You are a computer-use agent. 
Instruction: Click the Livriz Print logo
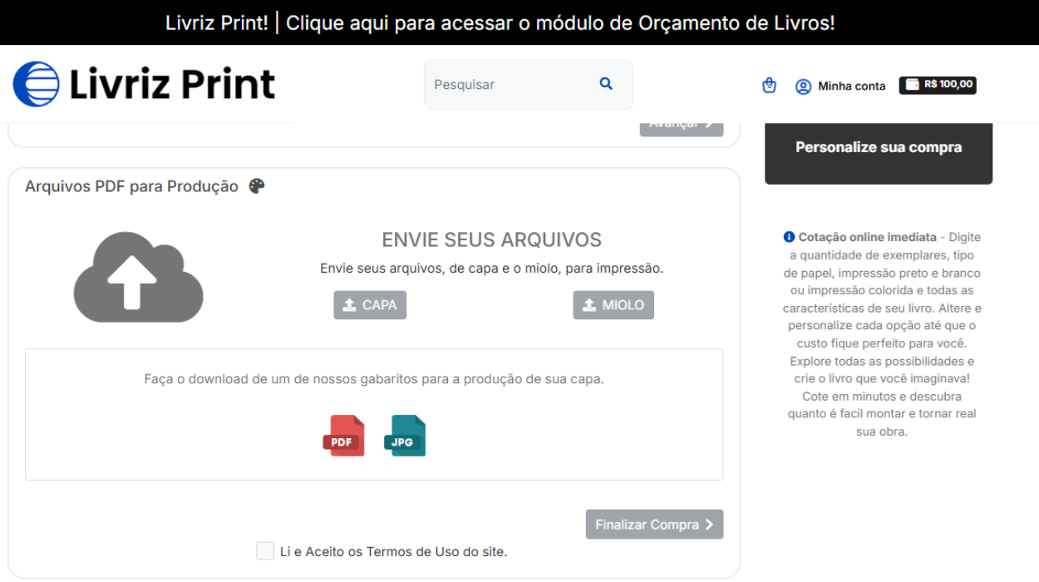(x=143, y=84)
